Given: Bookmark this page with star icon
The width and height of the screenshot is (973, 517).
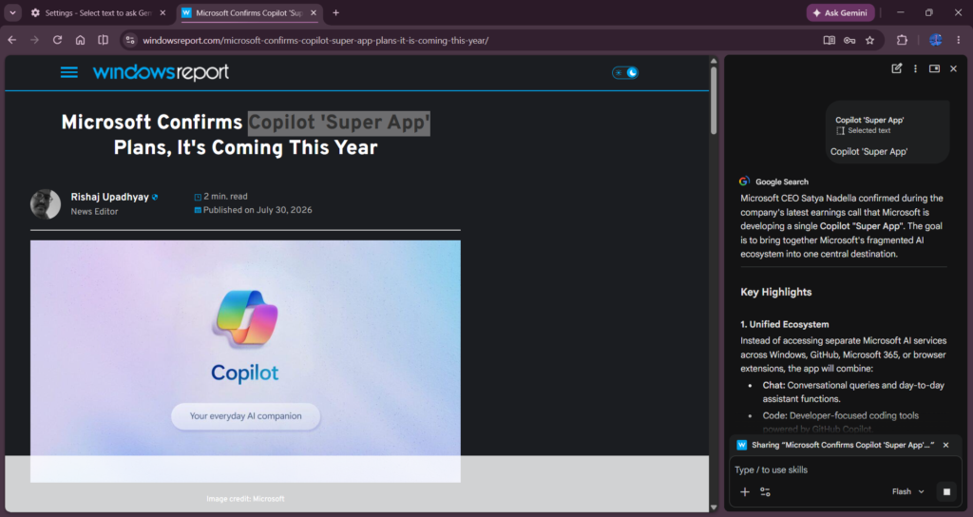Looking at the screenshot, I should click(x=870, y=40).
